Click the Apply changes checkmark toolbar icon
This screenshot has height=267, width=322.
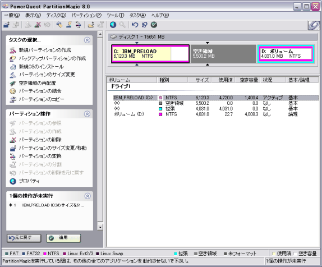click(x=154, y=25)
